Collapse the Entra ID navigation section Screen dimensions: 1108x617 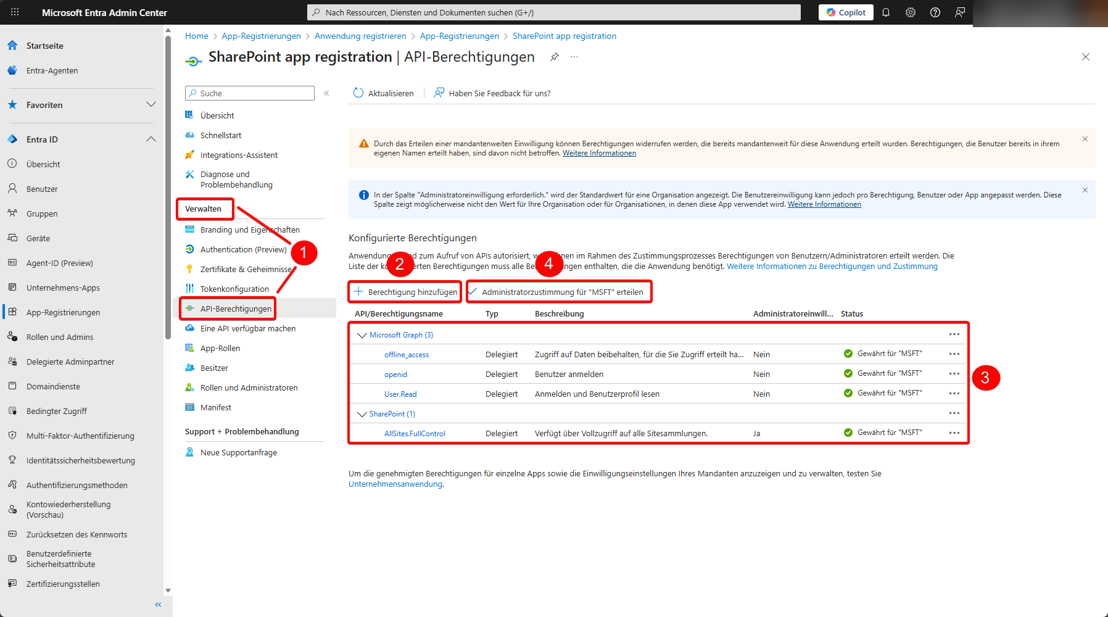click(x=151, y=139)
